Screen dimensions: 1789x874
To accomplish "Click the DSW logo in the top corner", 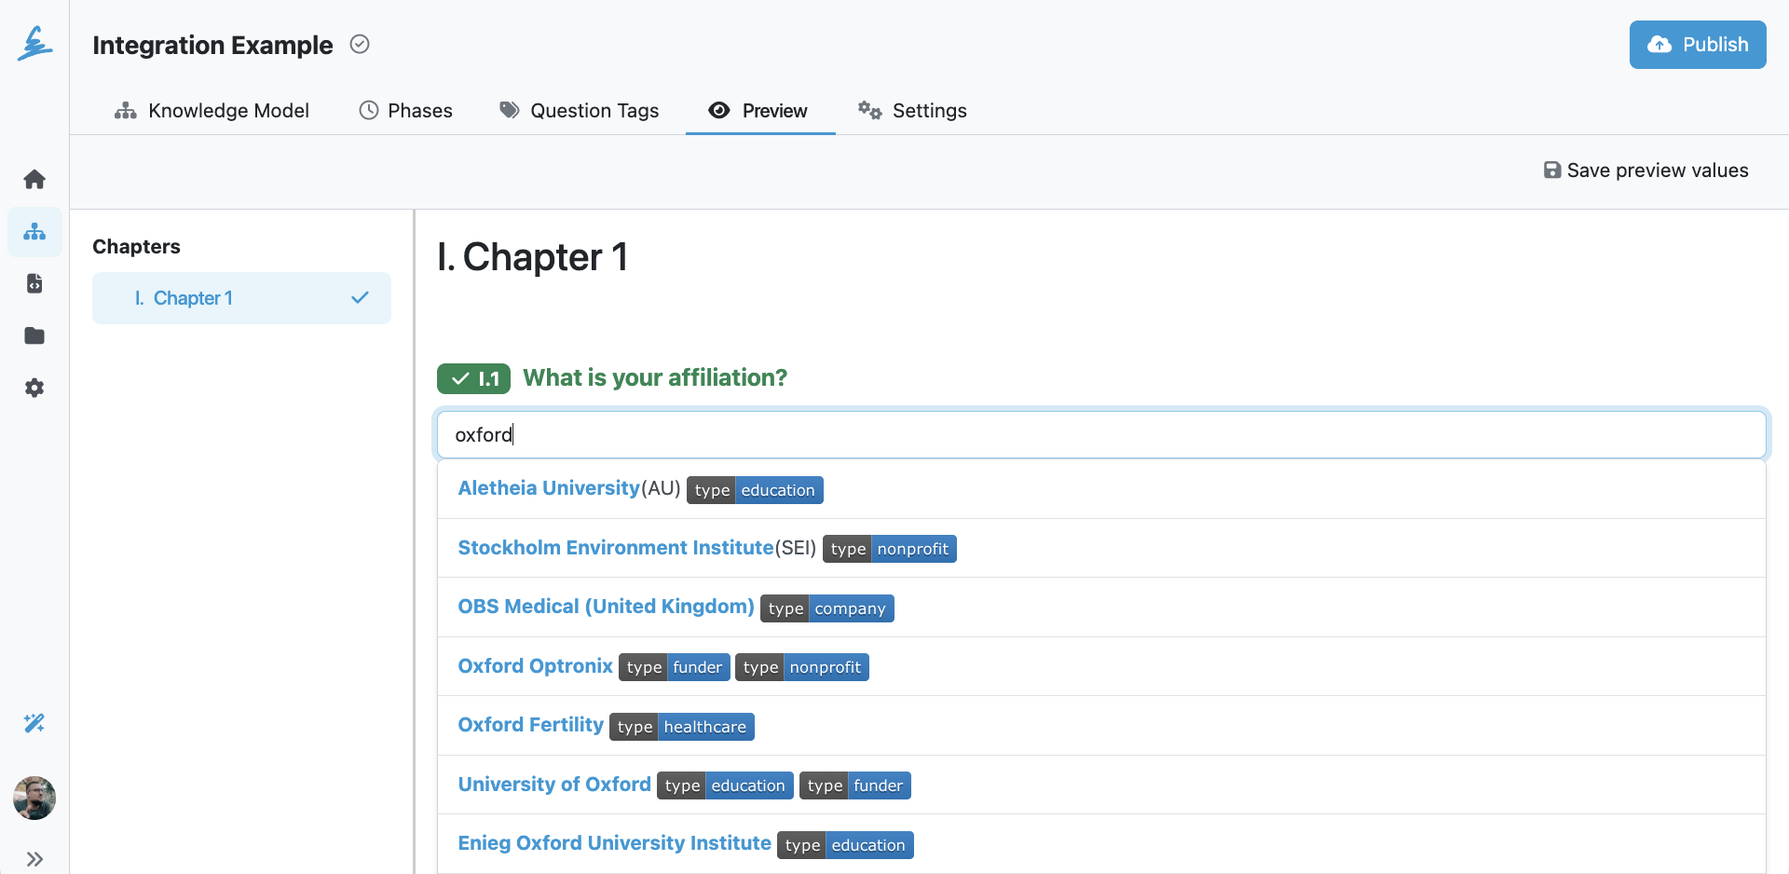I will (x=34, y=43).
